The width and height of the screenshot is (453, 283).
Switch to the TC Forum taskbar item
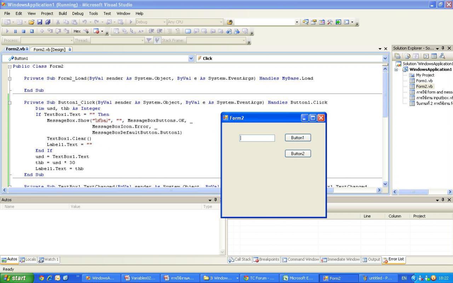(259, 278)
